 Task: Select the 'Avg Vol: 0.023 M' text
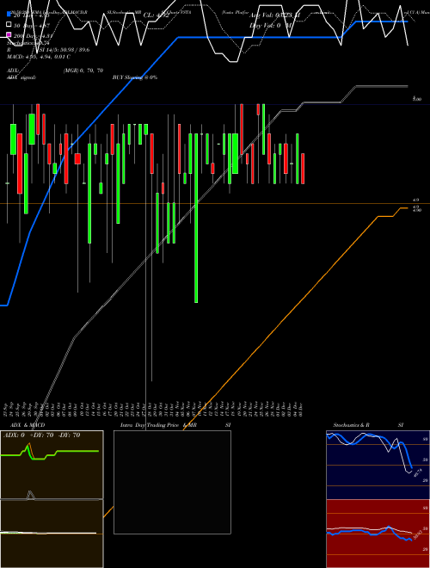pos(274,15)
